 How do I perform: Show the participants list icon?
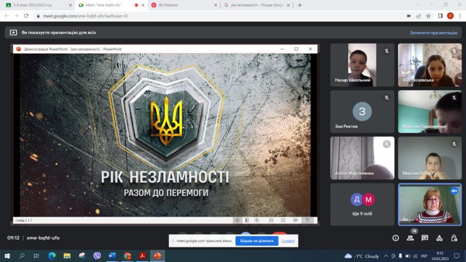pyautogui.click(x=410, y=238)
